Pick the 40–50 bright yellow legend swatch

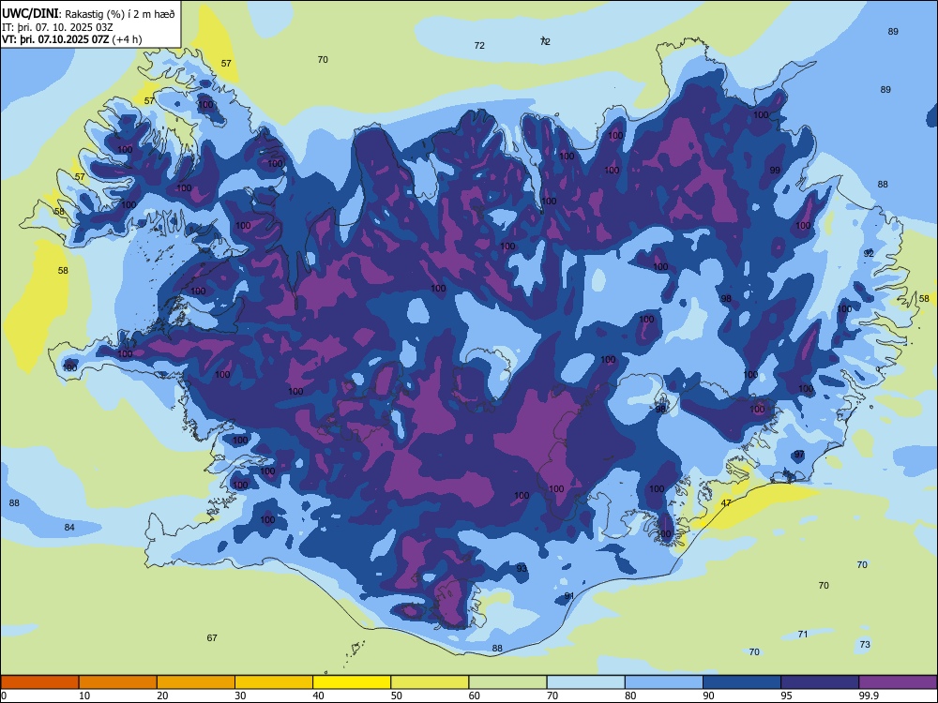pos(352,682)
